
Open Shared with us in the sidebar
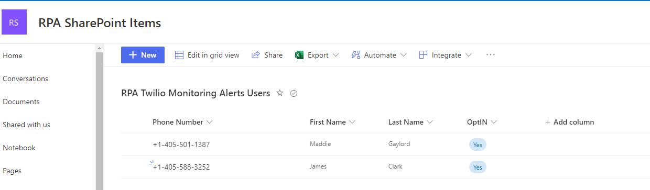tap(26, 125)
